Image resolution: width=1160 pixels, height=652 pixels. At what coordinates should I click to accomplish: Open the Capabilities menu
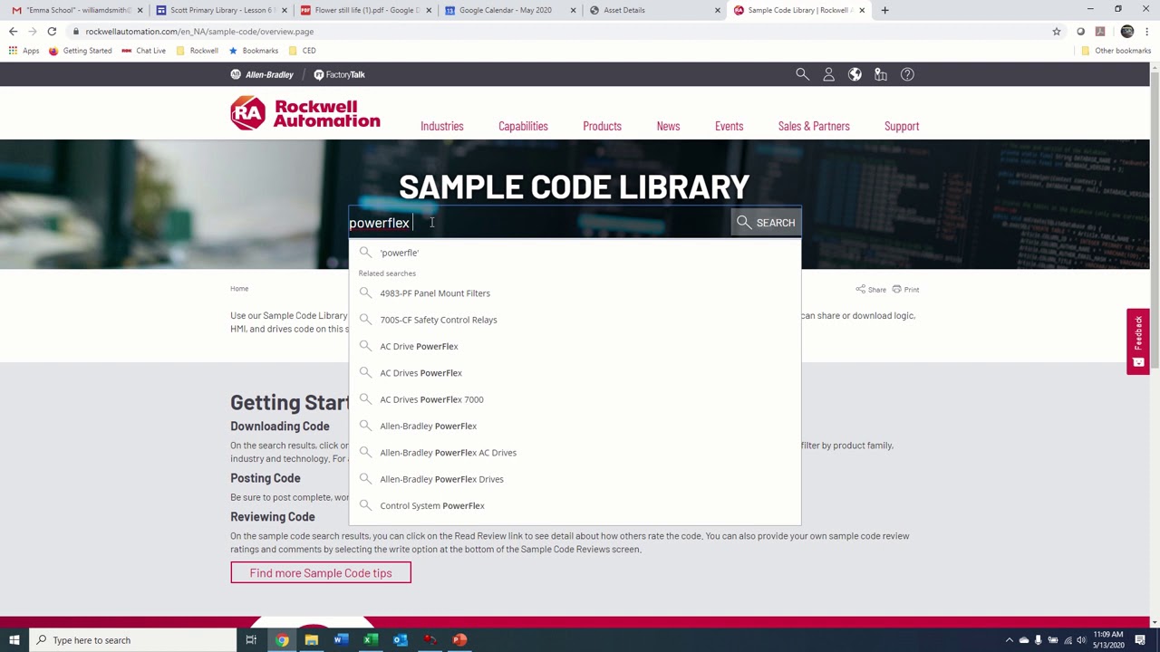[x=523, y=127]
